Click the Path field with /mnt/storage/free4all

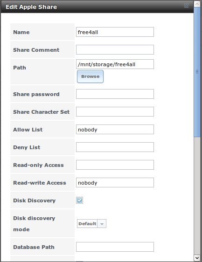[115, 64]
